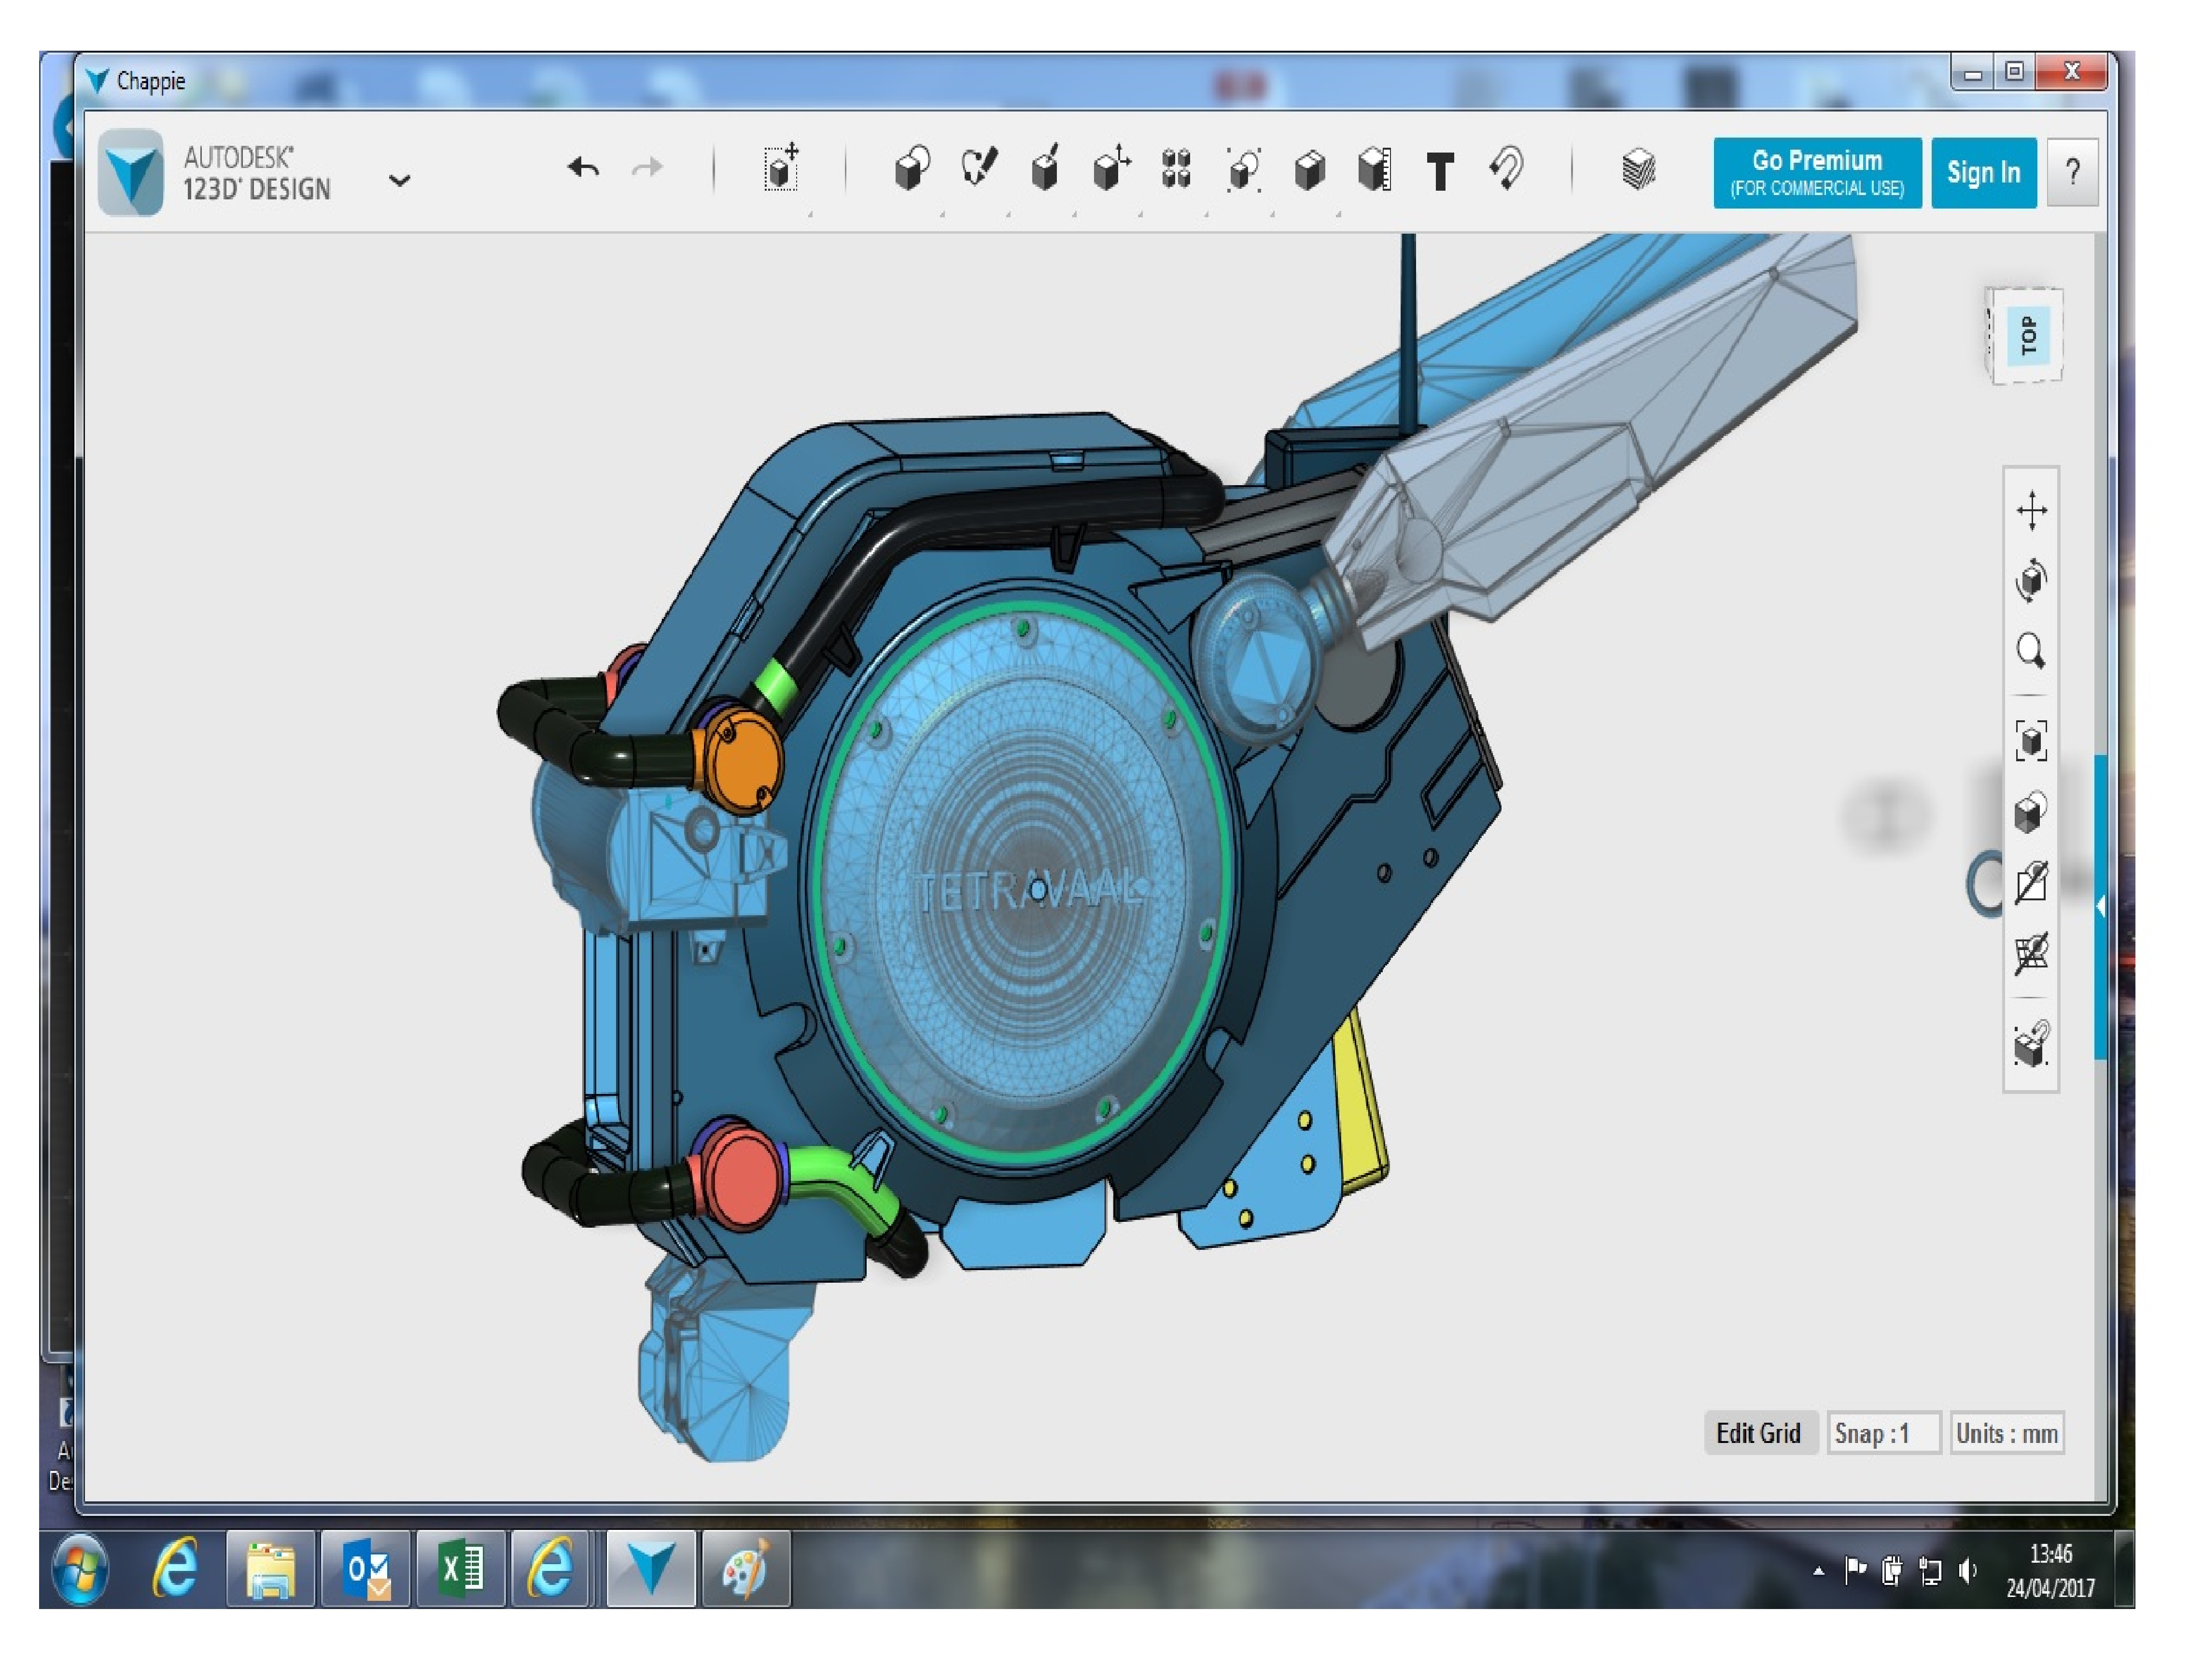
Task: Open the Construct tool menu
Action: (x=1044, y=168)
